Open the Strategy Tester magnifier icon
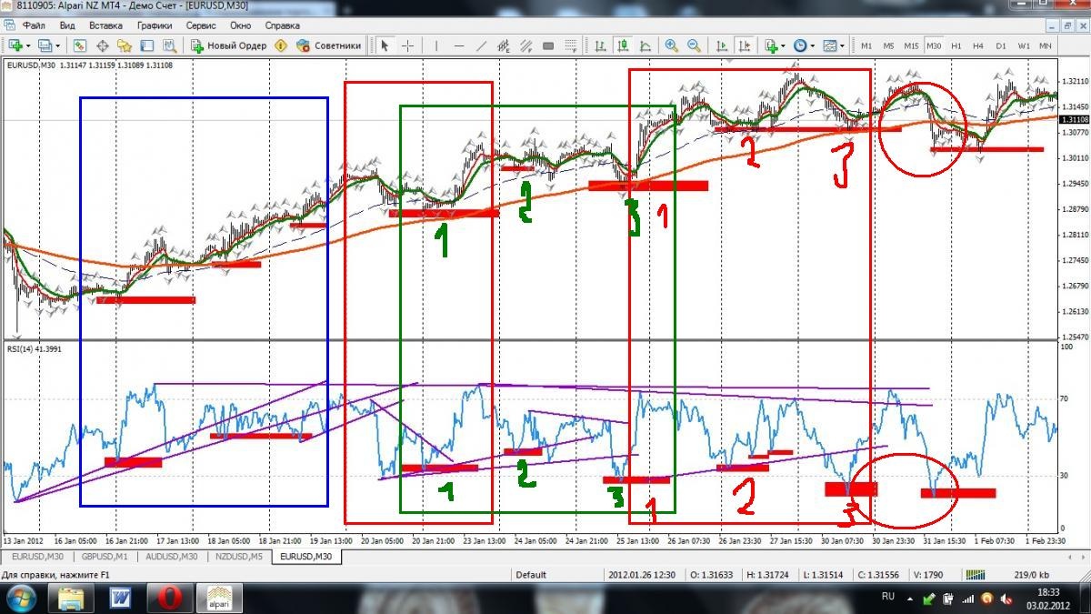 tap(169, 45)
